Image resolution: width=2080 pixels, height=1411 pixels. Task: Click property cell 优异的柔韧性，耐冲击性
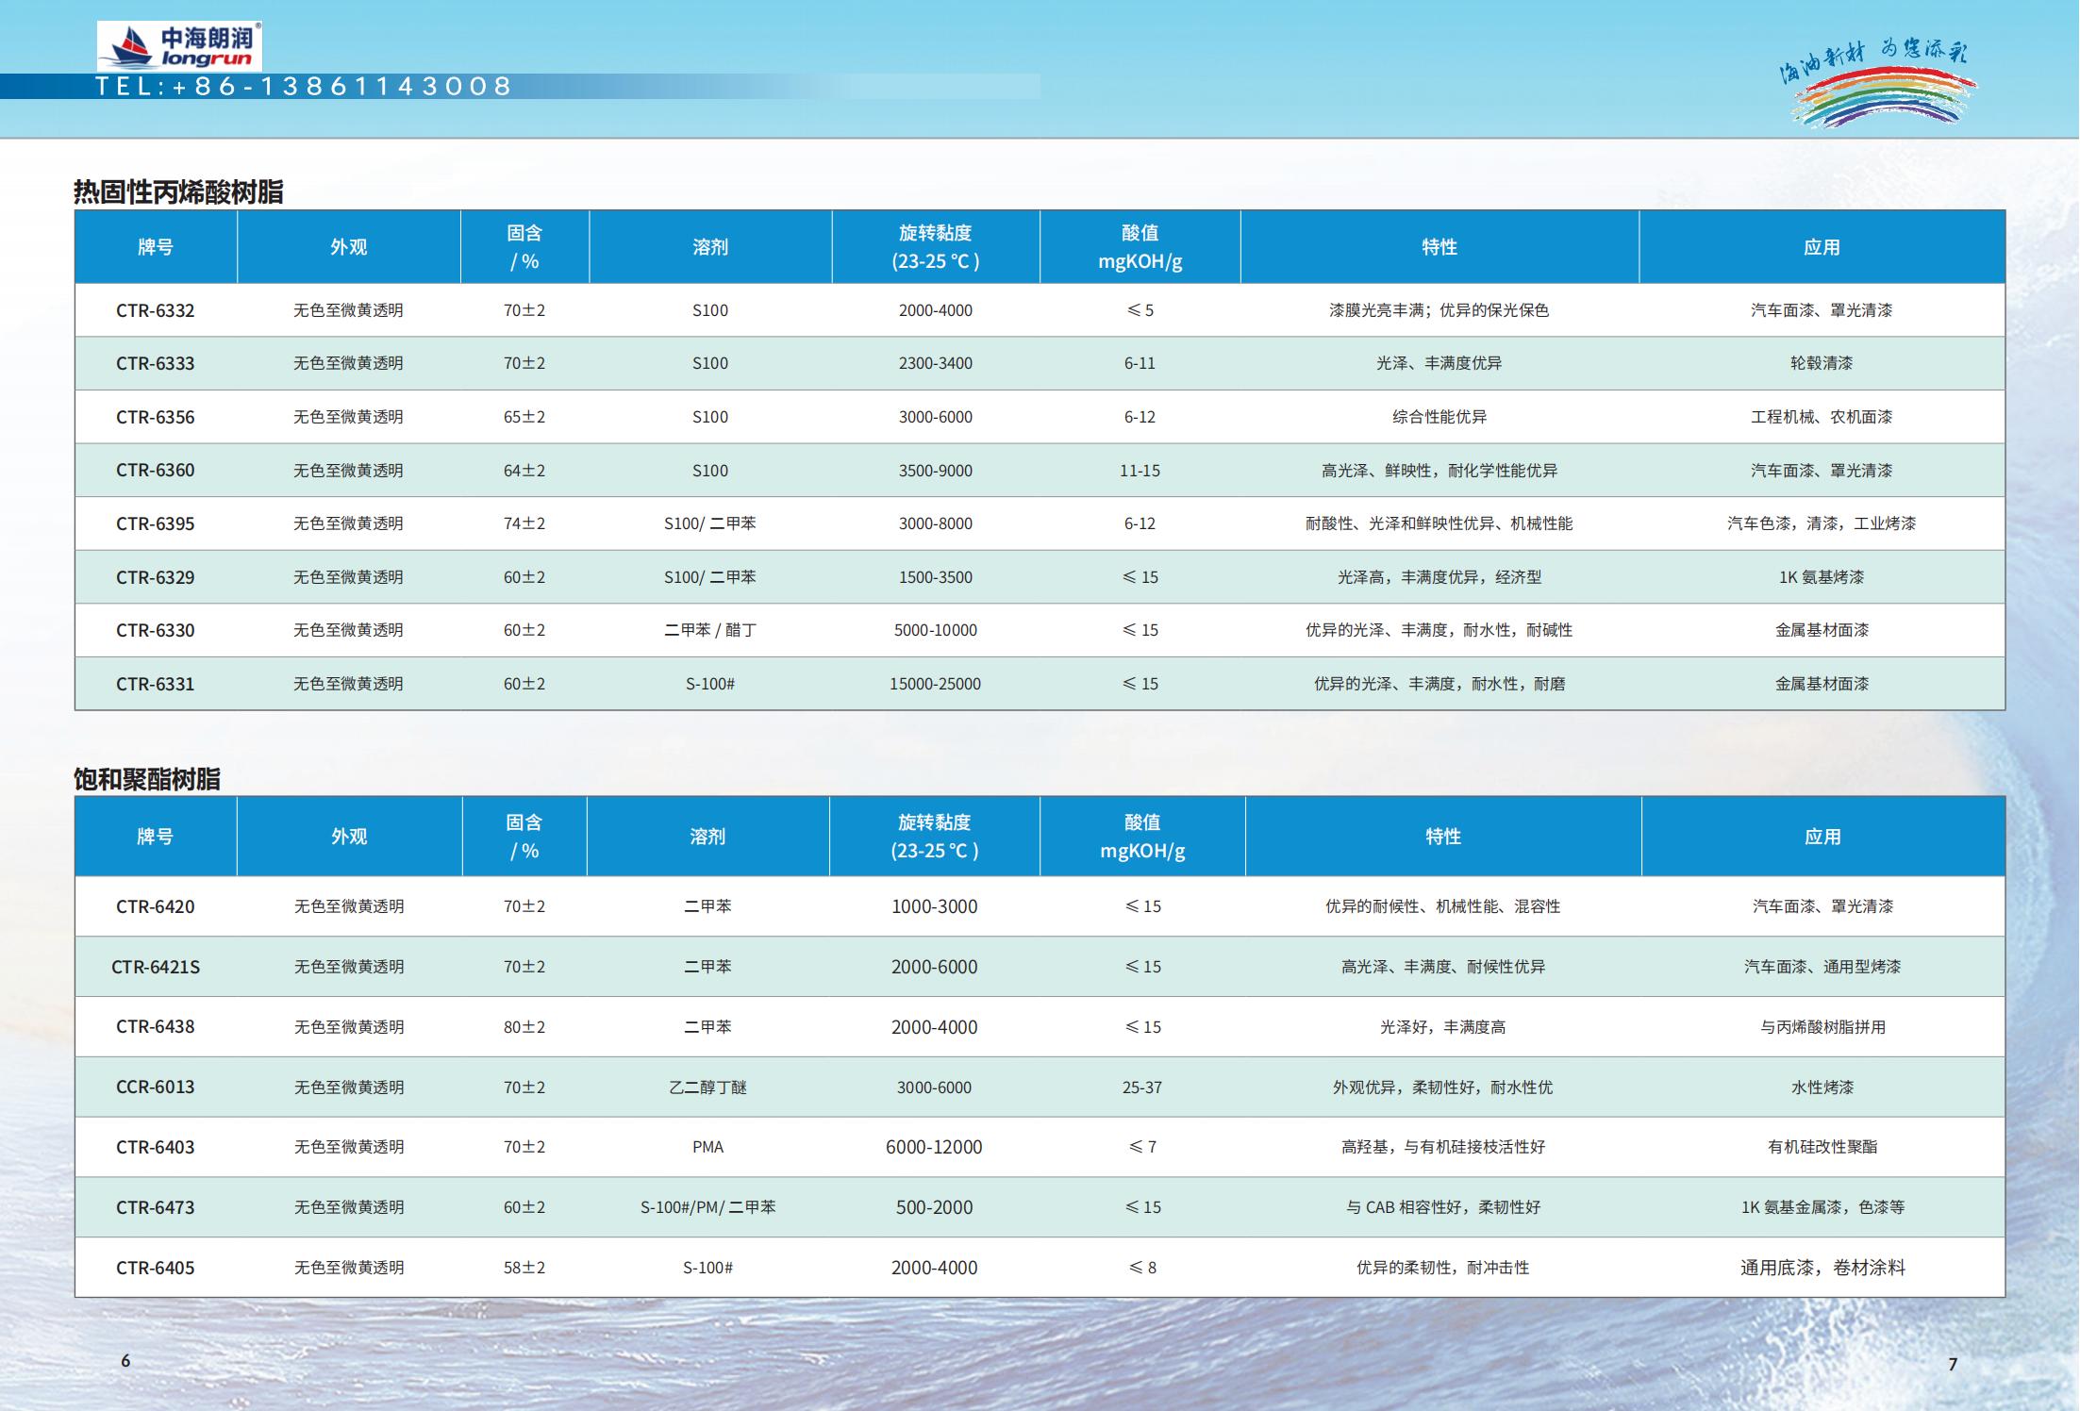[1443, 1268]
